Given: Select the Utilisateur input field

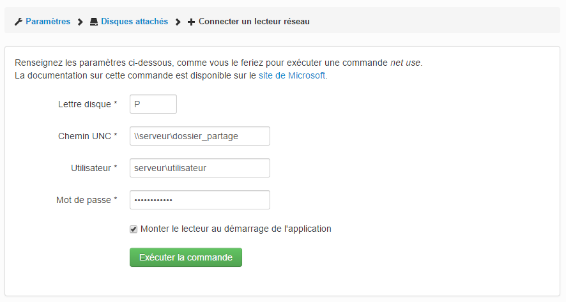Looking at the screenshot, I should point(200,168).
